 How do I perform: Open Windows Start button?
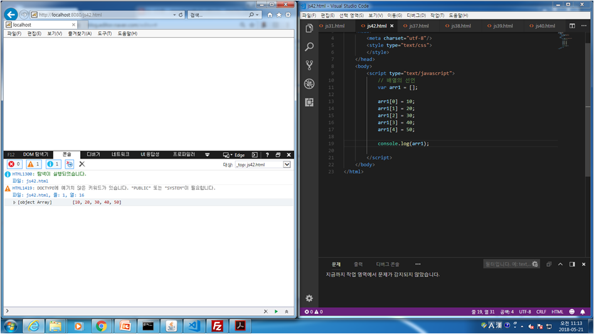coord(10,326)
